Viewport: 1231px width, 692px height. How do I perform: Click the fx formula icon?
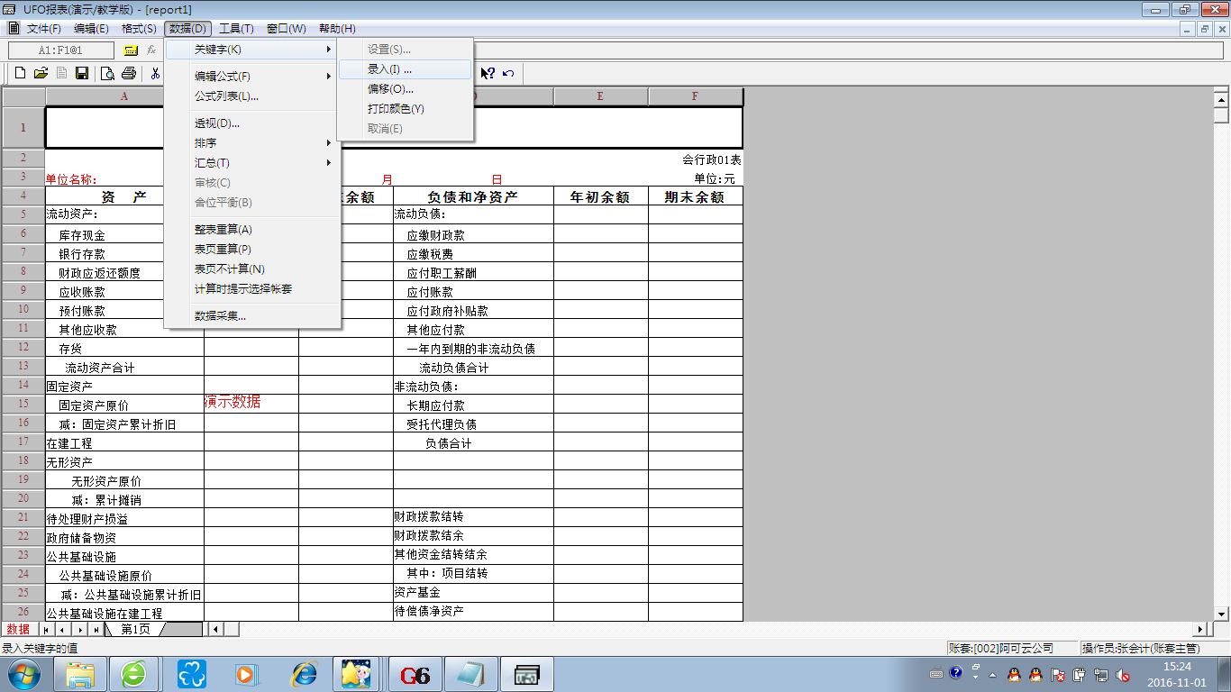(151, 50)
